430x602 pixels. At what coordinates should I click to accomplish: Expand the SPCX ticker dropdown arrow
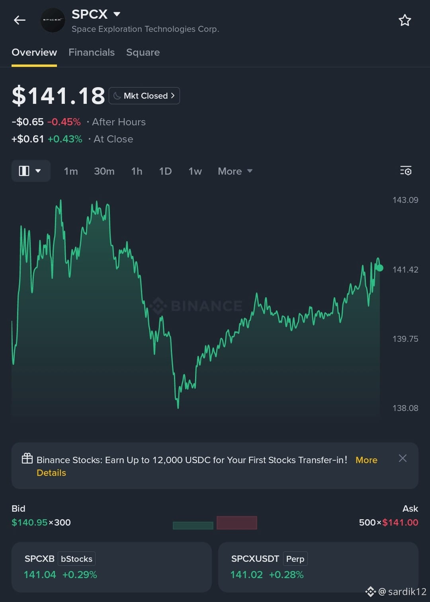(117, 14)
